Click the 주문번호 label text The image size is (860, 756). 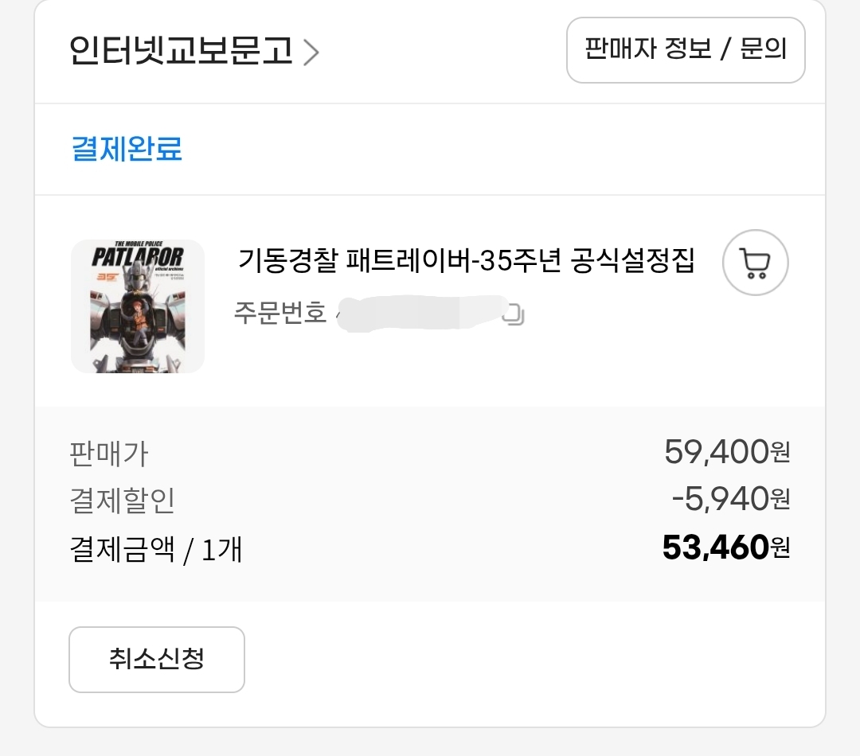tap(279, 312)
